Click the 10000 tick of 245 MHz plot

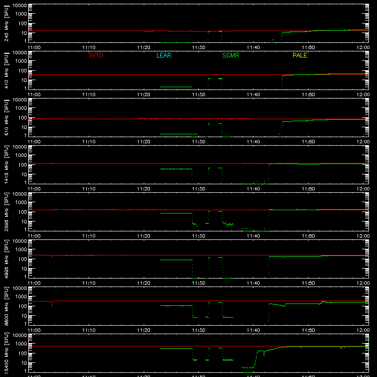click(x=20, y=6)
